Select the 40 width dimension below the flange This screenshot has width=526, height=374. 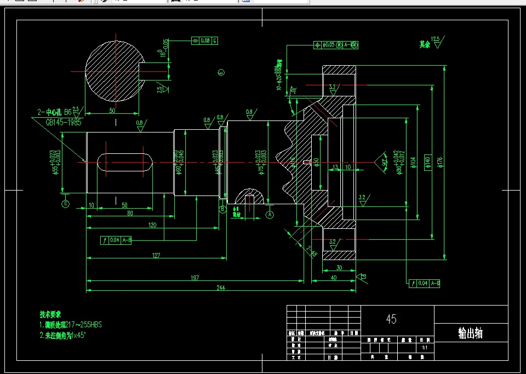point(334,278)
